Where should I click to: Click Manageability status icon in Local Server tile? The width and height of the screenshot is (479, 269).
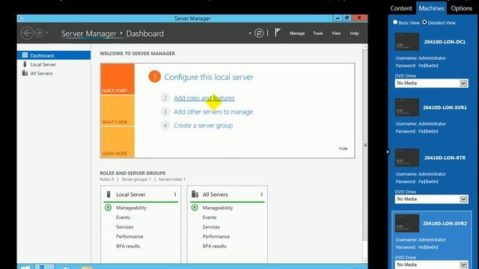click(108, 208)
